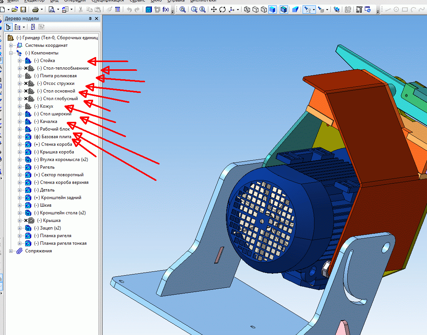This screenshot has height=335, width=427.
Task: Open the Операции menu
Action: click(75, 1)
